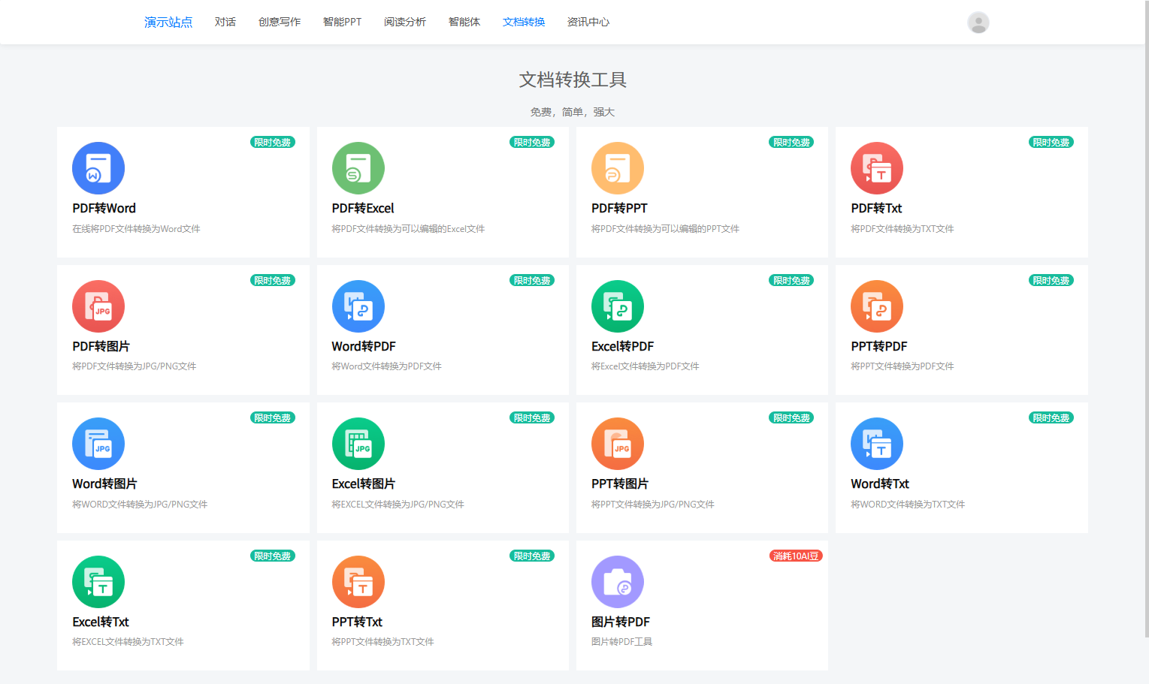This screenshot has height=684, width=1149.
Task: Click text 将PPT文件转换为JPG/PNG文件
Action: tap(652, 505)
